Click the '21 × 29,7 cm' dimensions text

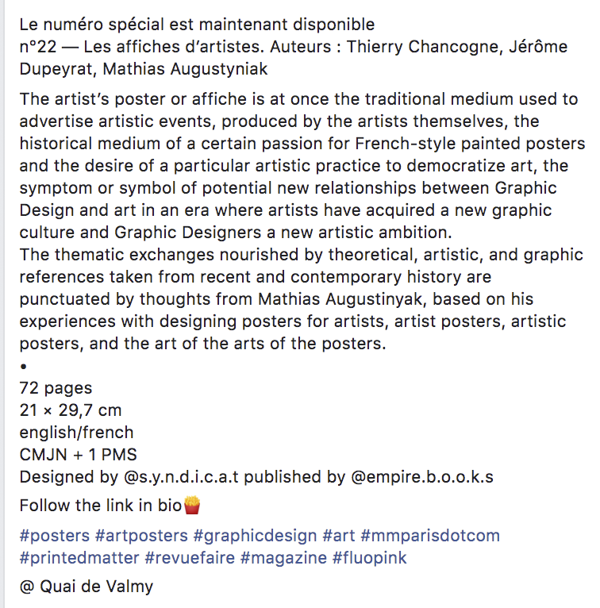pyautogui.click(x=71, y=410)
